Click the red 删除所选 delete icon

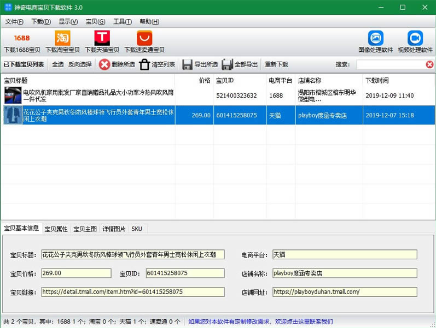tap(104, 64)
